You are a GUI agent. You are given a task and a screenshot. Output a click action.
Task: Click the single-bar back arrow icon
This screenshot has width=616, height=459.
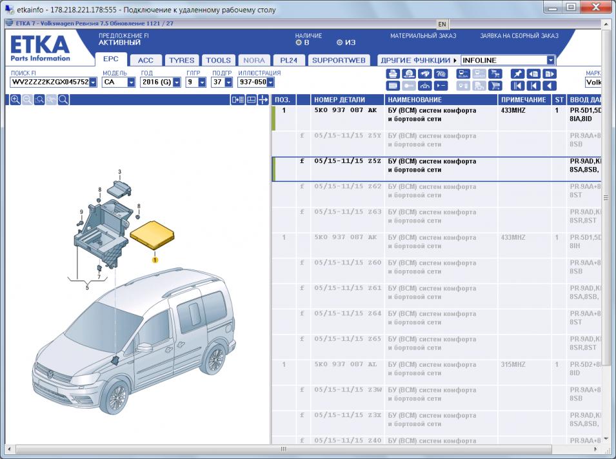coord(533,86)
